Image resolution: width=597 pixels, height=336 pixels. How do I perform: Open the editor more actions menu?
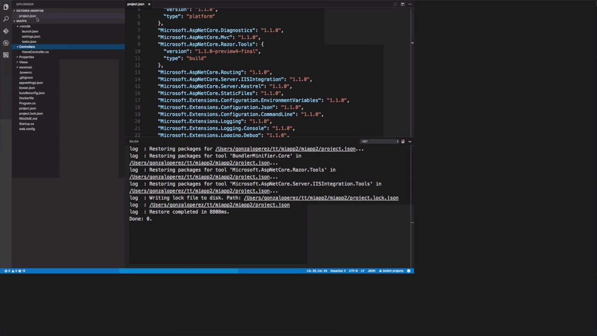[x=410, y=4]
